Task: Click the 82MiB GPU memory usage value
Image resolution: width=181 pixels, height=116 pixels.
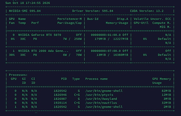Action: (166, 91)
